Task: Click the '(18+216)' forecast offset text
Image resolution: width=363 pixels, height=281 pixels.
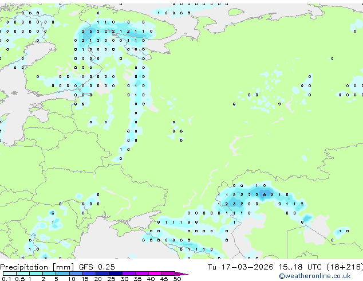Action: point(345,267)
